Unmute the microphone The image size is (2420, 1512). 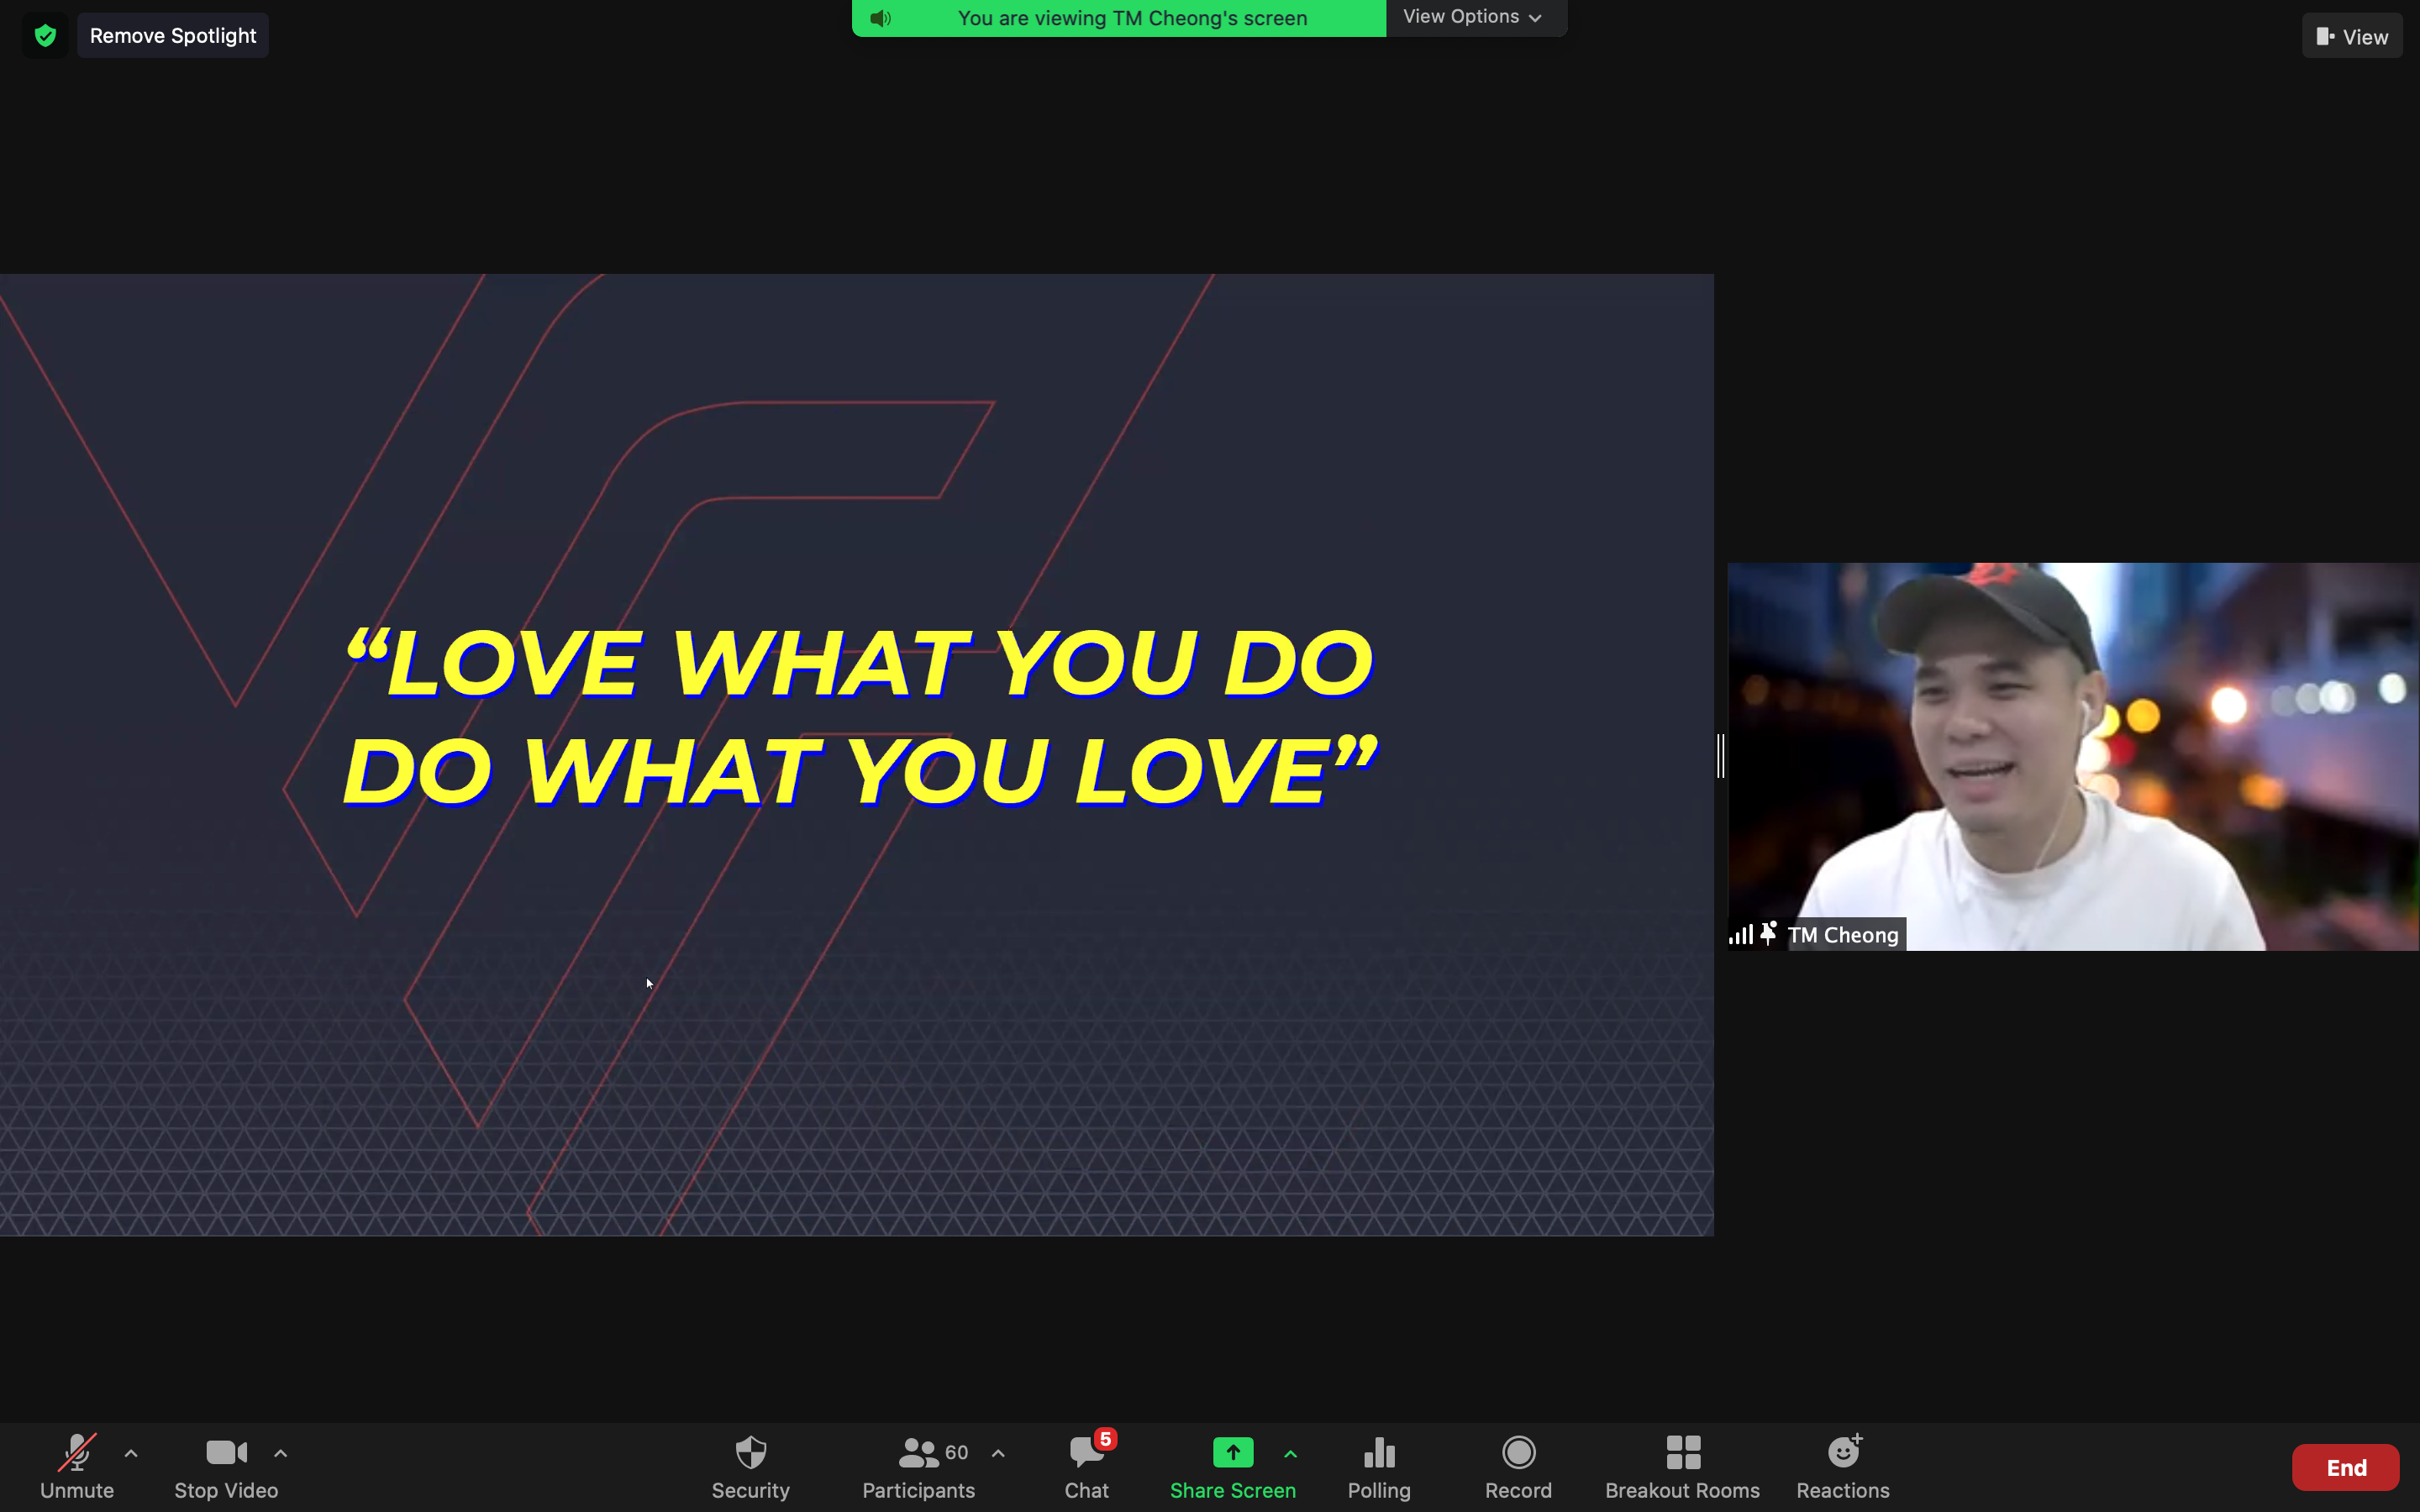coord(77,1466)
